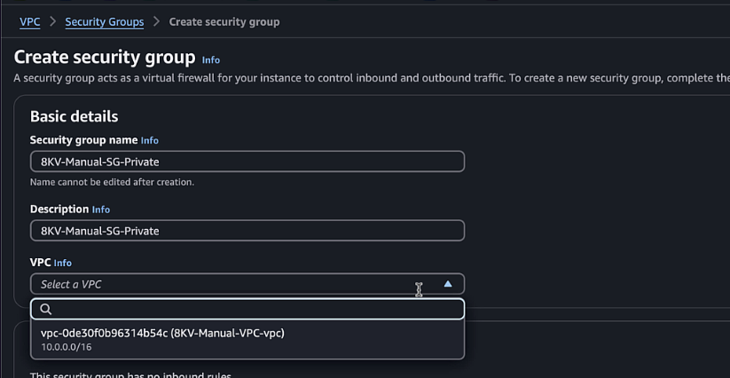Collapse the VPC dropdown using the triangle arrow
This screenshot has height=378, width=730.
447,284
